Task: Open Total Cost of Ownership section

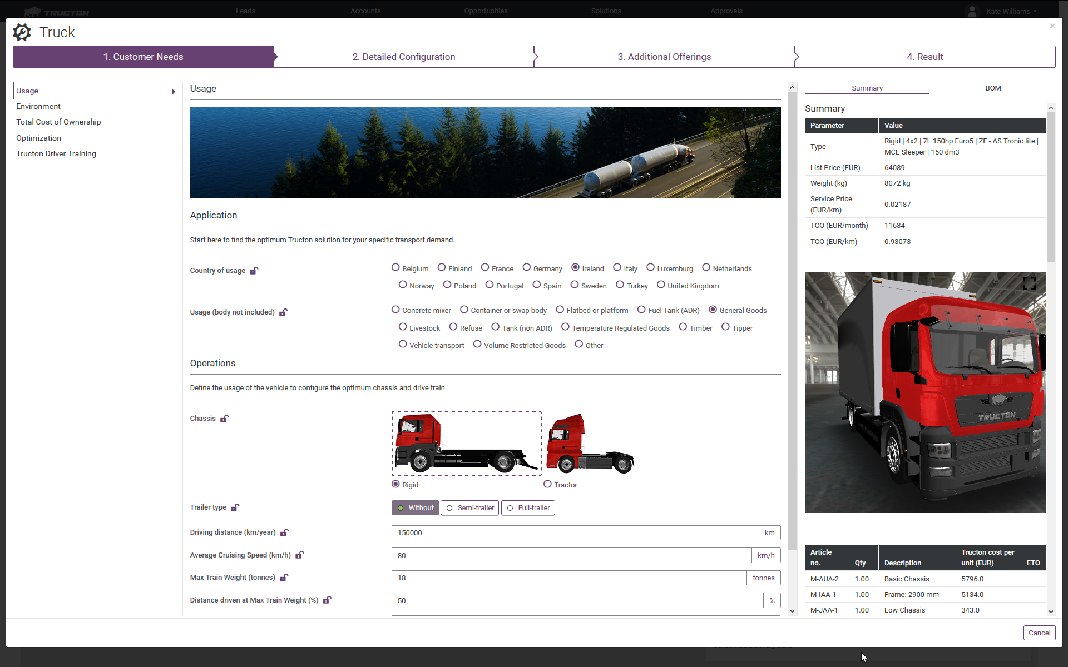Action: [x=58, y=122]
